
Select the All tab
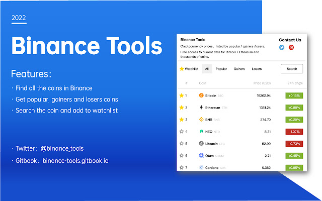207,69
